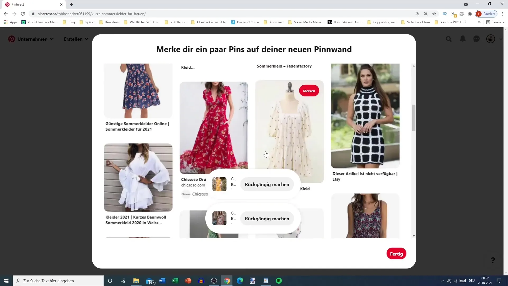The width and height of the screenshot is (508, 286).
Task: Open the notifications bell icon
Action: [x=462, y=39]
